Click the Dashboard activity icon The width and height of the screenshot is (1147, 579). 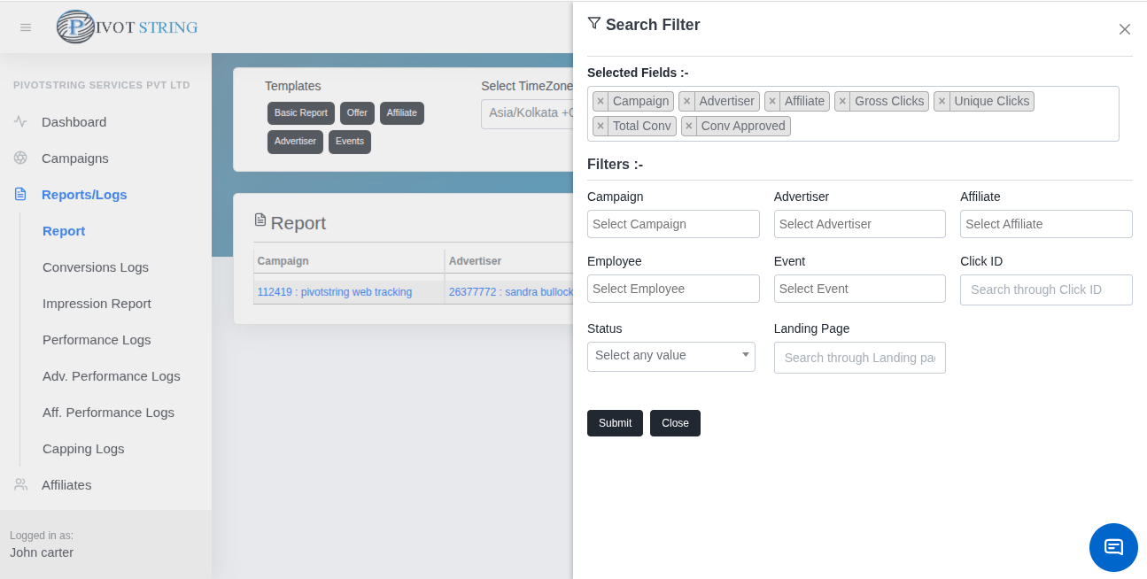(20, 122)
